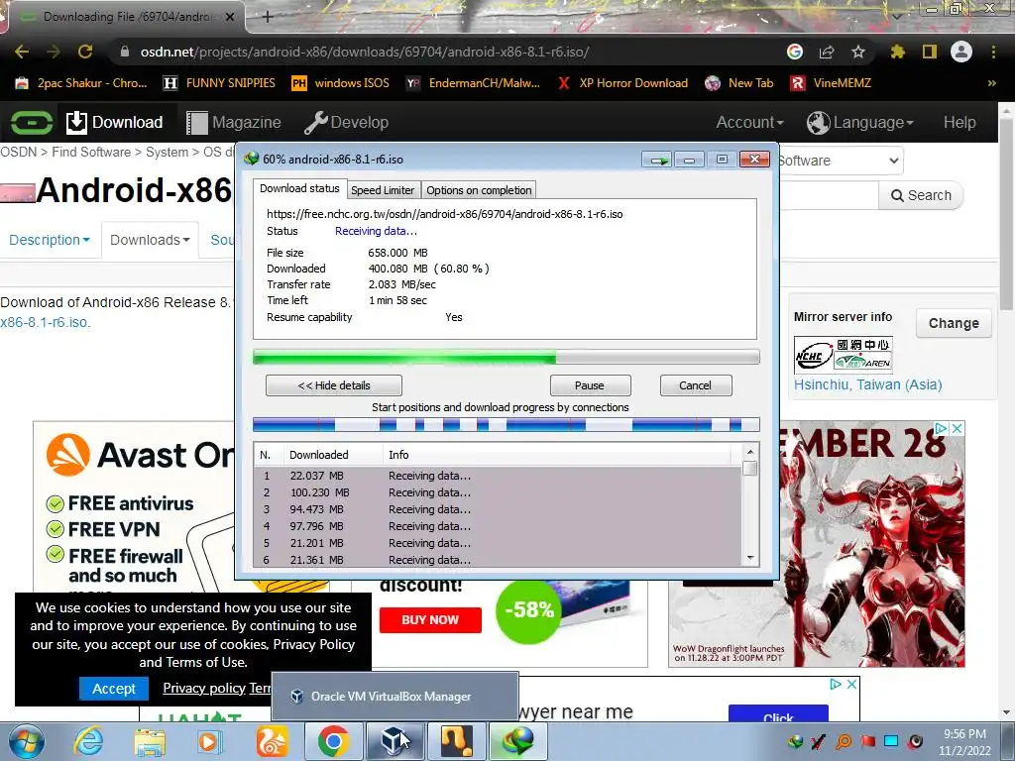Switch to Options on completion tab
The height and width of the screenshot is (761, 1015).
pyautogui.click(x=479, y=190)
